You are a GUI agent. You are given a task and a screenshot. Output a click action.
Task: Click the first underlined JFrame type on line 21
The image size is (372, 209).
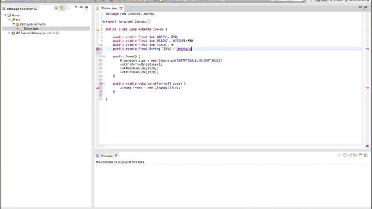pos(126,88)
